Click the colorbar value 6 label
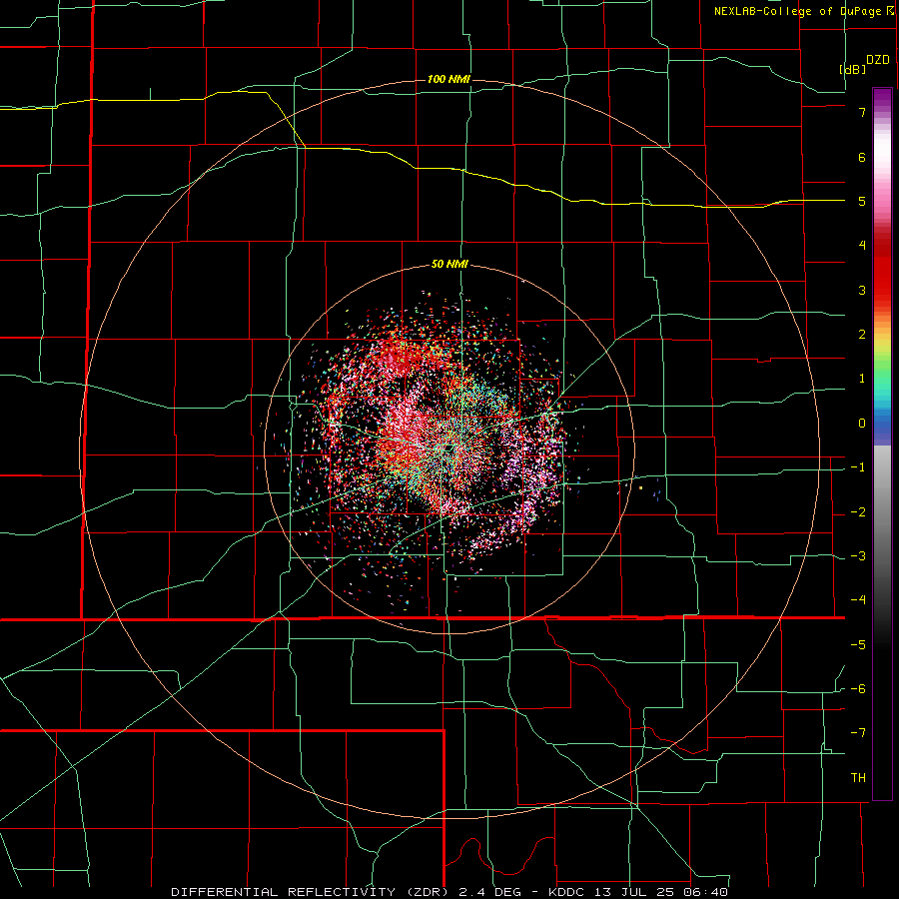The width and height of the screenshot is (899, 899). 862,157
